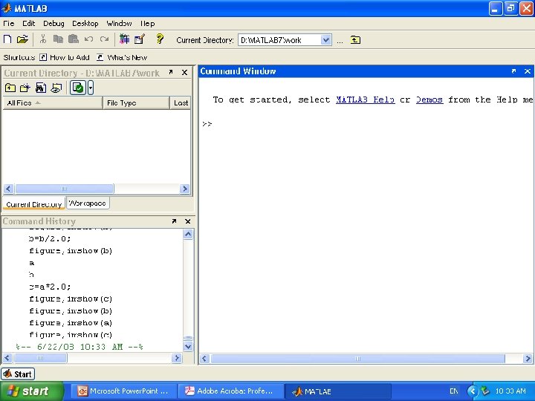535x401 pixels.
Task: Click the Paste clipboard icon
Action: pos(74,39)
